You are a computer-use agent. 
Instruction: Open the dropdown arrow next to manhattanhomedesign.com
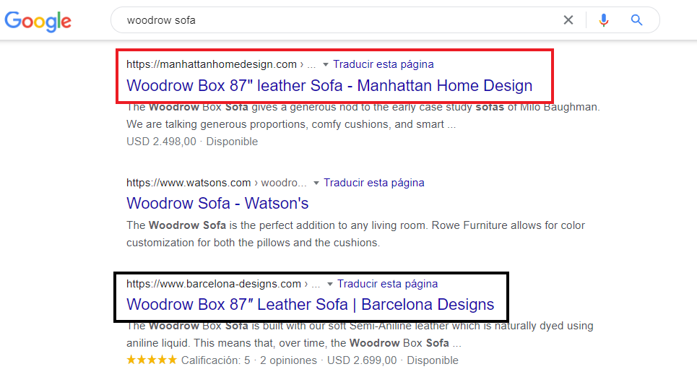pyautogui.click(x=325, y=65)
